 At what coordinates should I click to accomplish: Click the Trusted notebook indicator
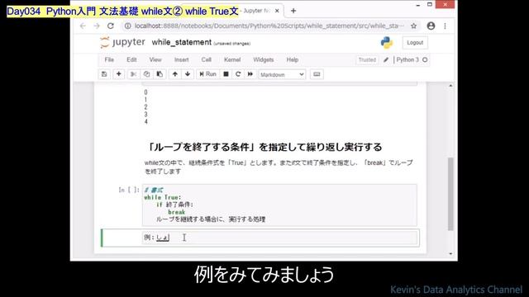tap(367, 59)
